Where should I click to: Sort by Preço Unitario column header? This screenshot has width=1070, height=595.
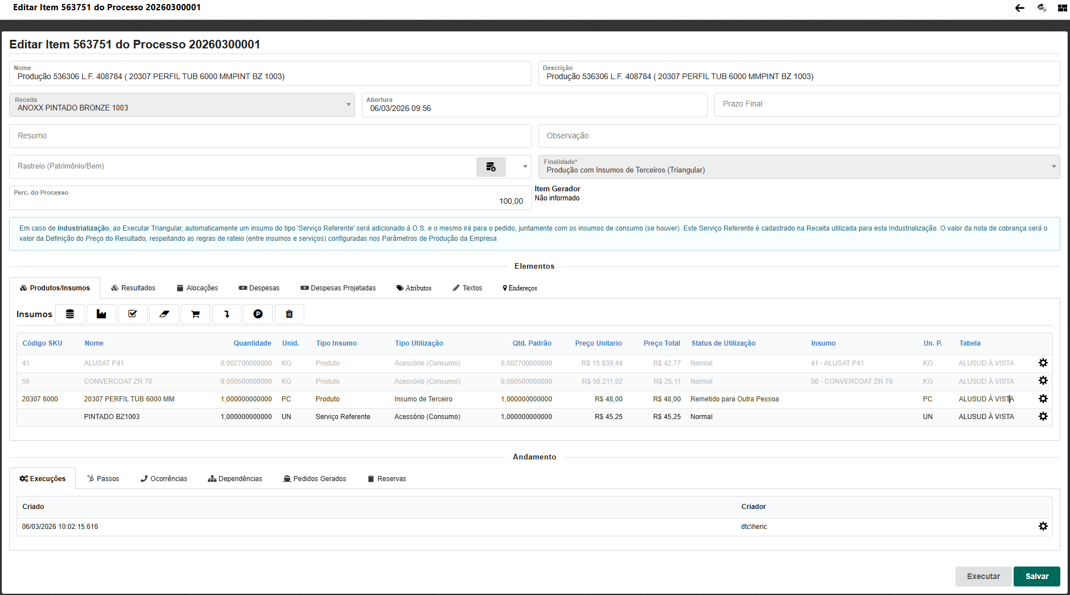(598, 343)
